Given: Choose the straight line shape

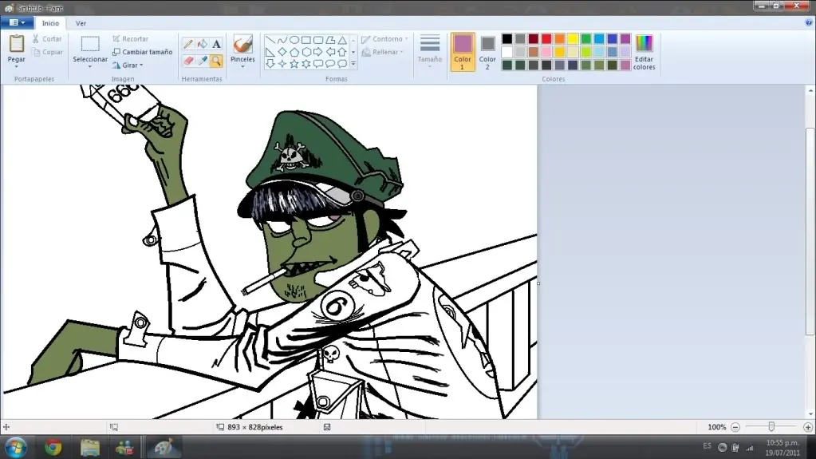Looking at the screenshot, I should click(270, 40).
